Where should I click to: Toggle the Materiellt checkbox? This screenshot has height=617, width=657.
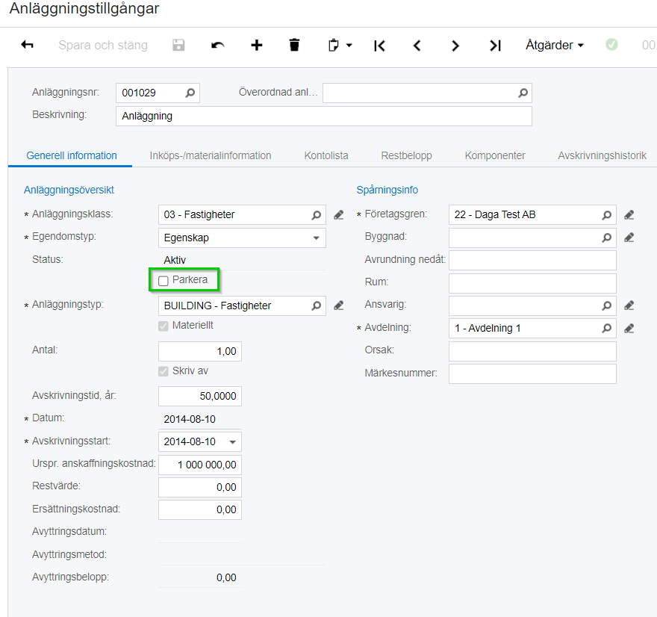(x=164, y=326)
